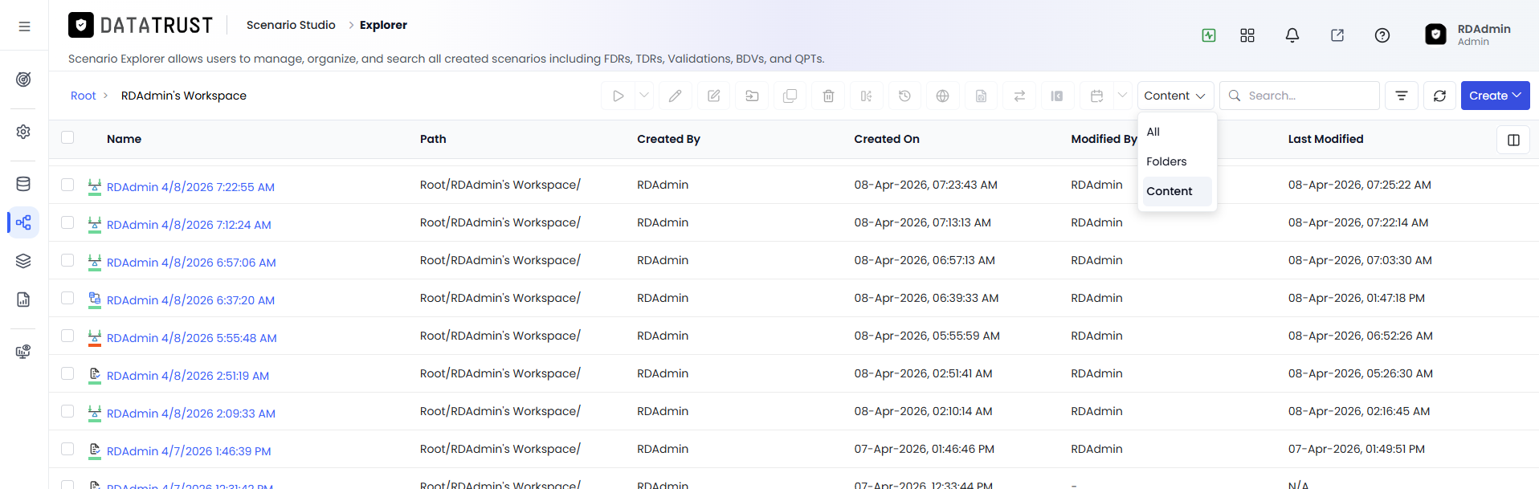Click the swap arrows toolbar icon
The height and width of the screenshot is (489, 1539).
(x=1019, y=96)
